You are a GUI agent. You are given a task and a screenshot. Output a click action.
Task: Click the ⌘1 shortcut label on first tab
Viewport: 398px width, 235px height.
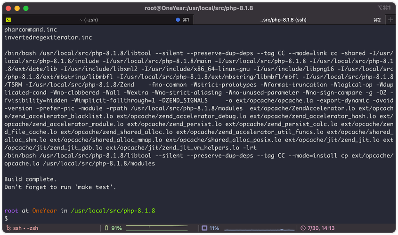coord(186,20)
